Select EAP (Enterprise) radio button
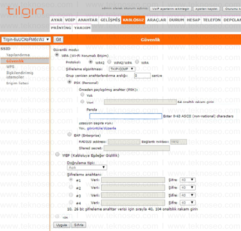Viewport: 241px width, 231px height. pos(69,134)
